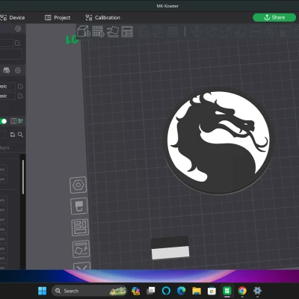
Task: Edit the first filament preset
Action: tap(20, 86)
